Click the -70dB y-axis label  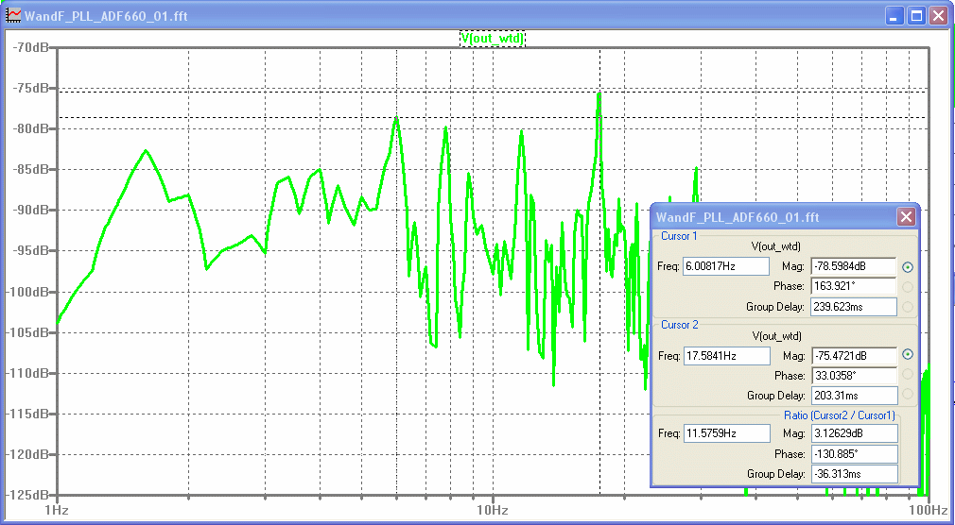point(30,47)
